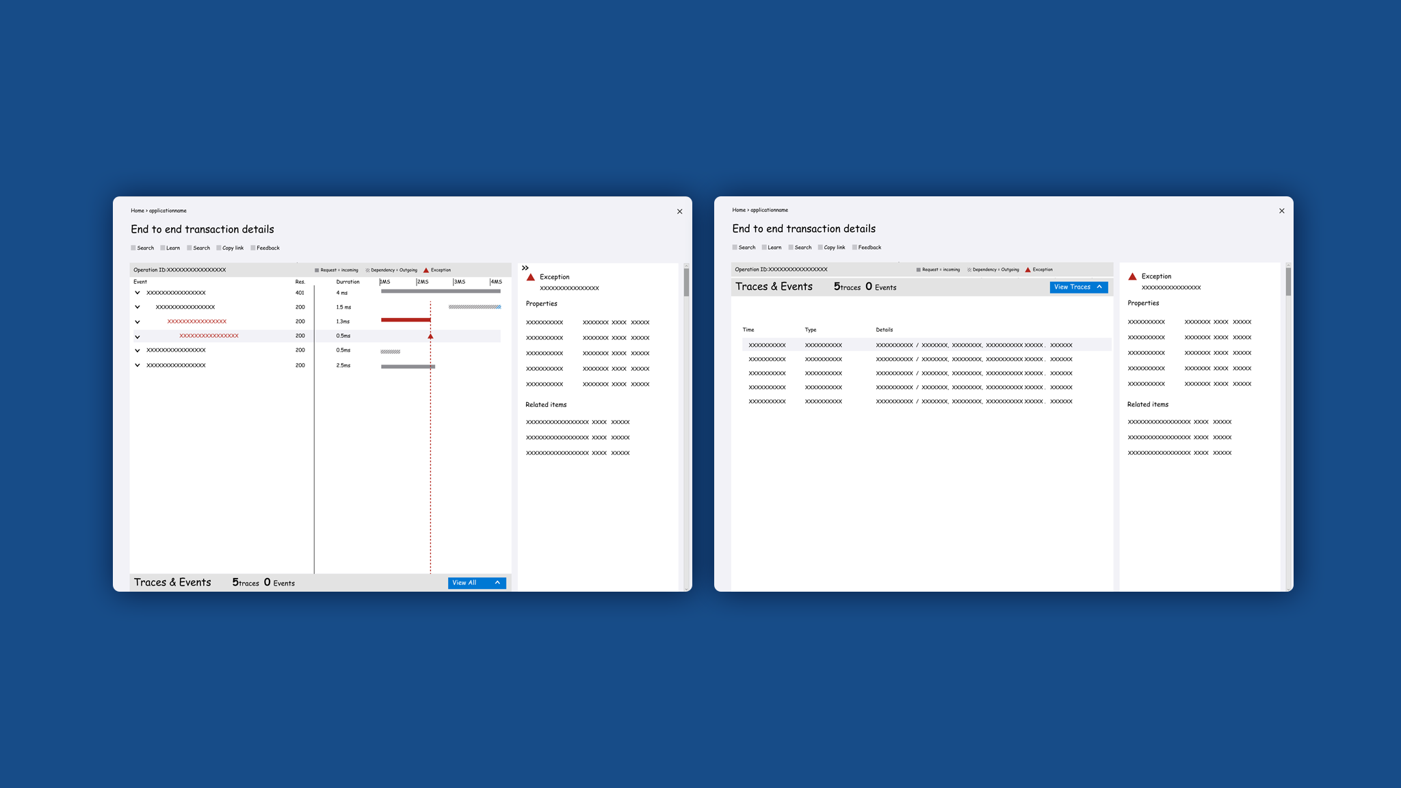Click Learn icon in left window

(x=163, y=248)
